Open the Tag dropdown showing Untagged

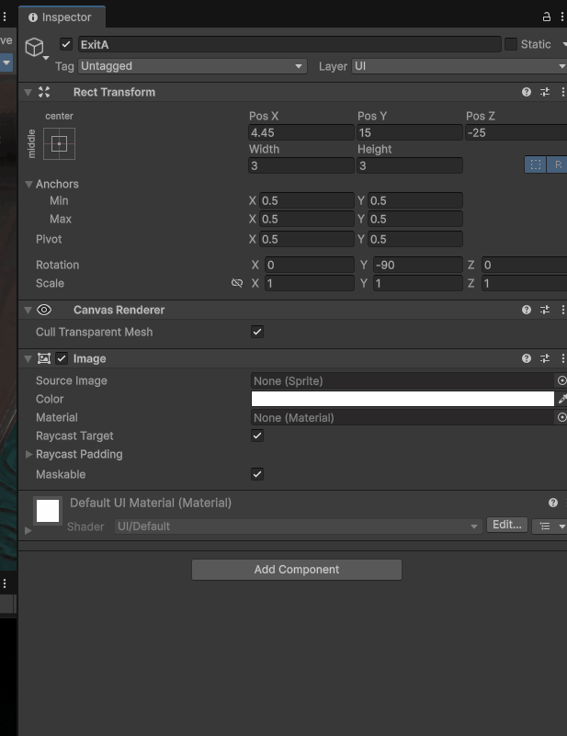pos(192,66)
